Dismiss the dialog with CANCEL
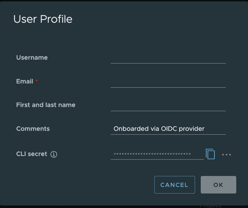The image size is (248, 208). point(175,185)
